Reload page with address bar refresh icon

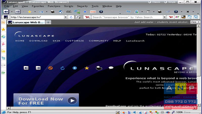click(x=71, y=17)
